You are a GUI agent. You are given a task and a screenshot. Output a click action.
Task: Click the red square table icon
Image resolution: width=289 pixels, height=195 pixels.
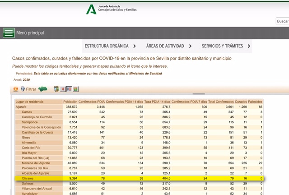(63, 89)
